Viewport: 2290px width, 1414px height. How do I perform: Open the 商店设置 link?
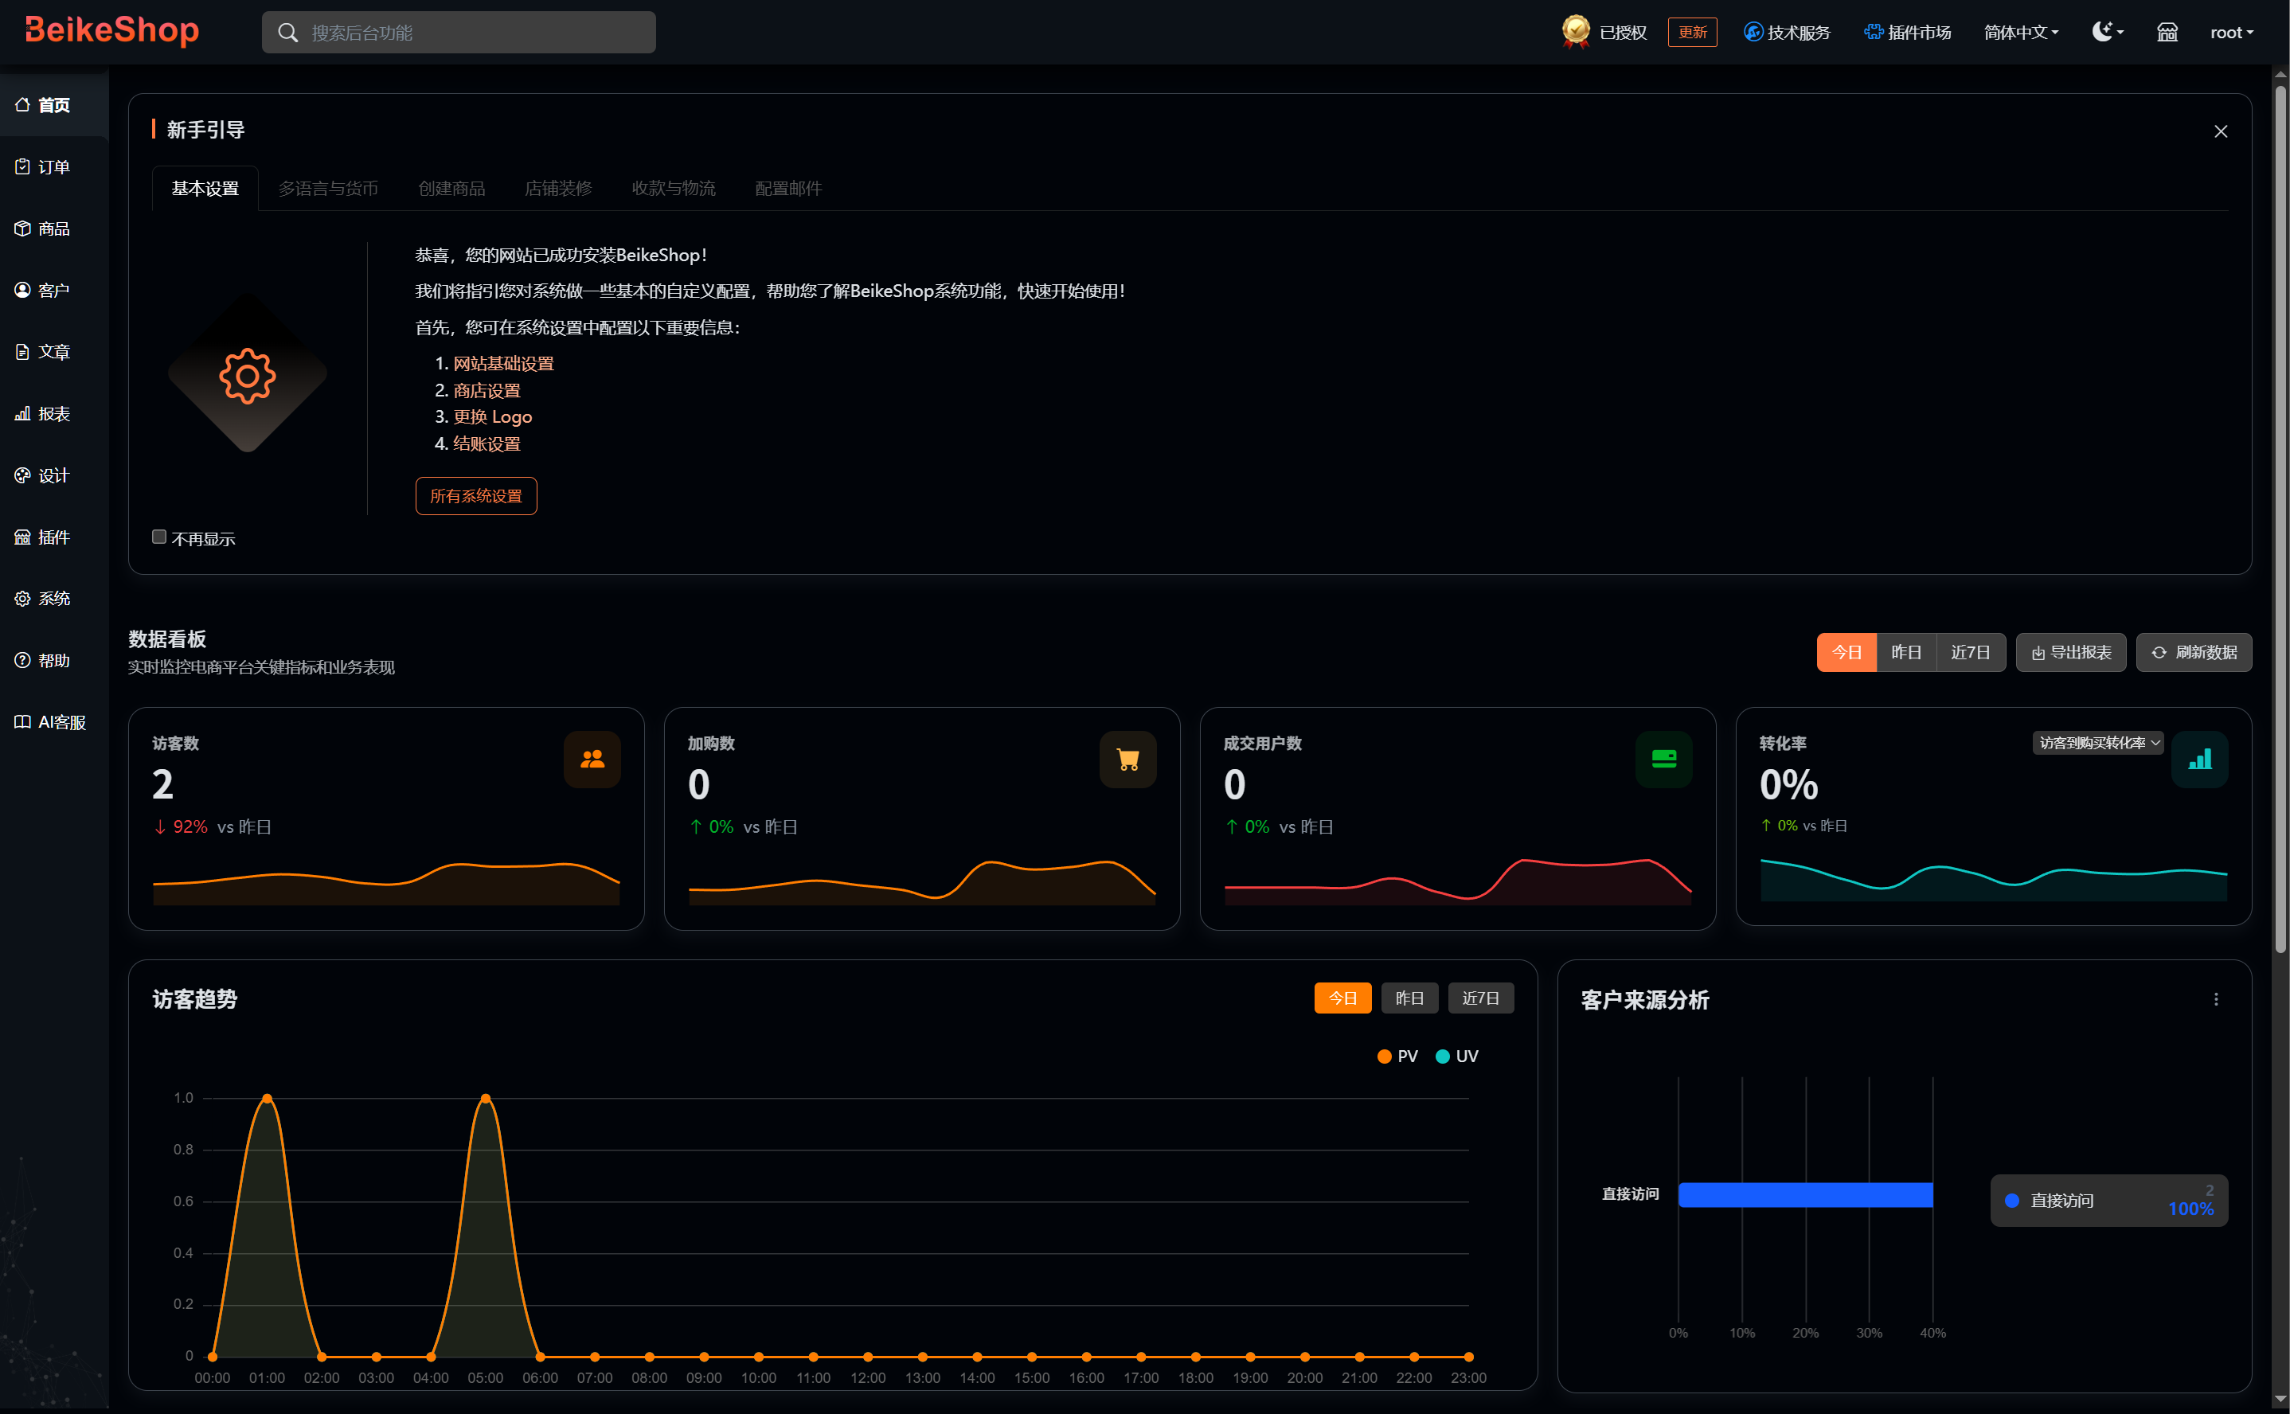click(487, 390)
